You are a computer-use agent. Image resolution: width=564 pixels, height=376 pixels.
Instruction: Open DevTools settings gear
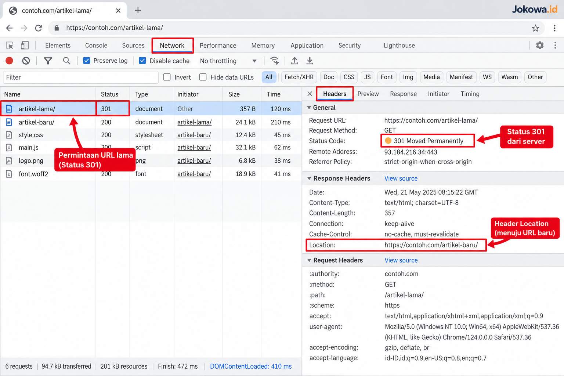(540, 46)
